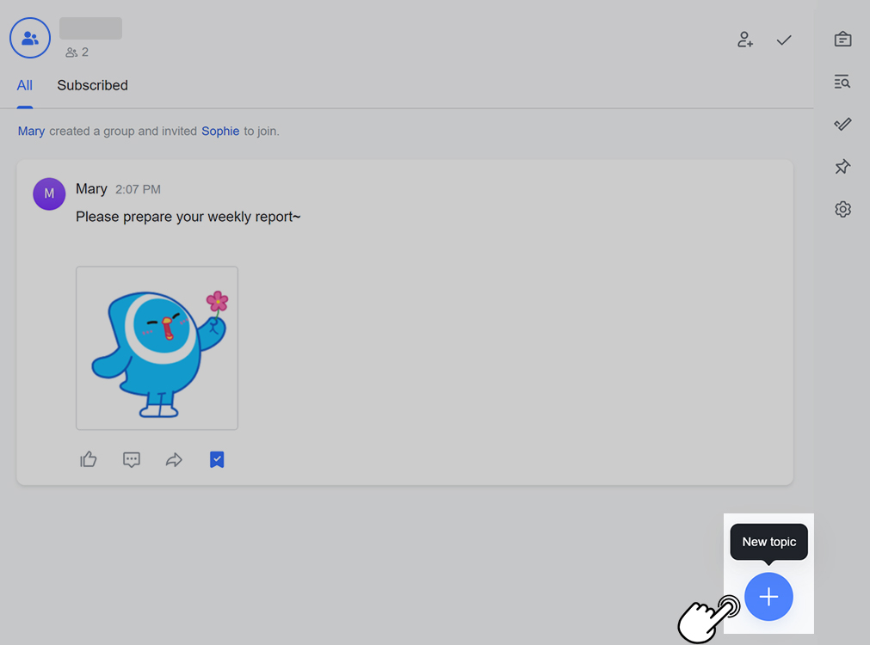Image resolution: width=870 pixels, height=645 pixels.
Task: Open the pinned messages icon in sidebar
Action: coord(842,167)
